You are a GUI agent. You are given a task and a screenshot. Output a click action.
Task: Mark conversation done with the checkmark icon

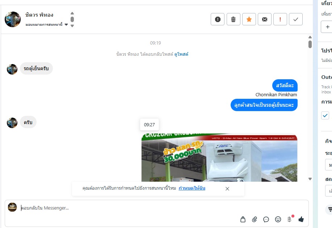click(295, 19)
